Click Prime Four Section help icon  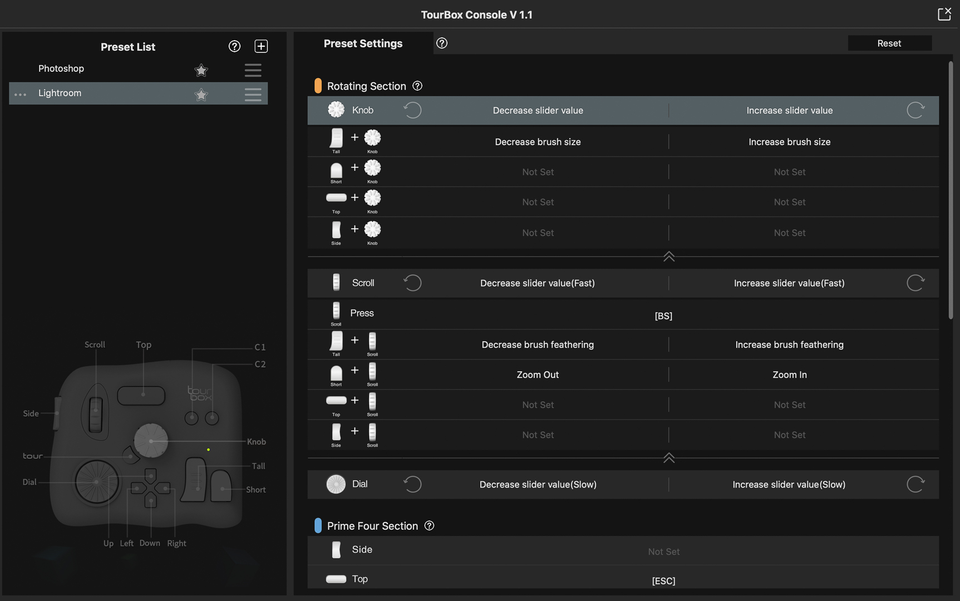429,526
